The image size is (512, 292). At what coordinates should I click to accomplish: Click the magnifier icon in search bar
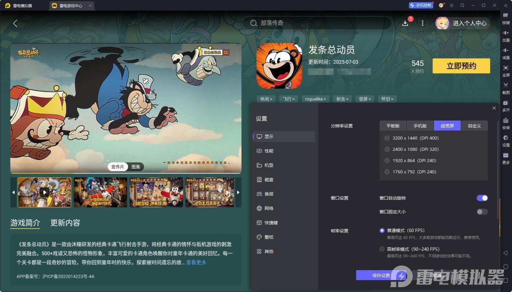pyautogui.click(x=254, y=23)
